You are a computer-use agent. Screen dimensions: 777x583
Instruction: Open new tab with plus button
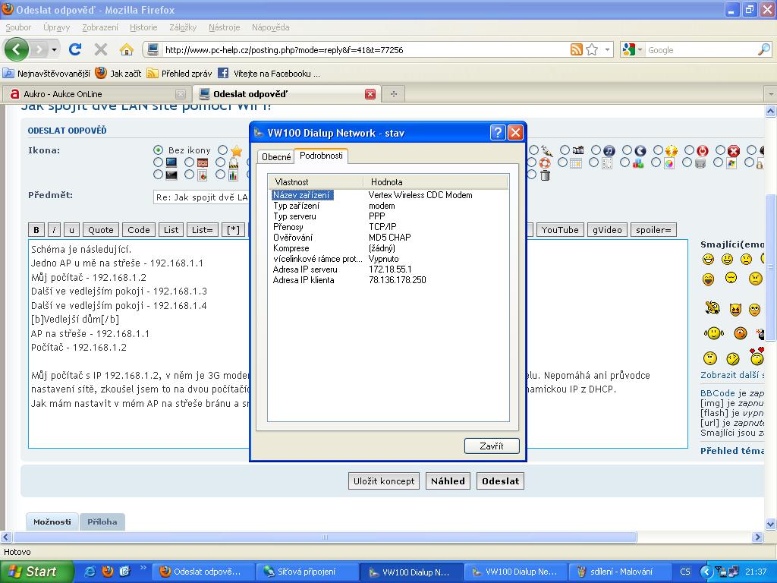point(393,94)
